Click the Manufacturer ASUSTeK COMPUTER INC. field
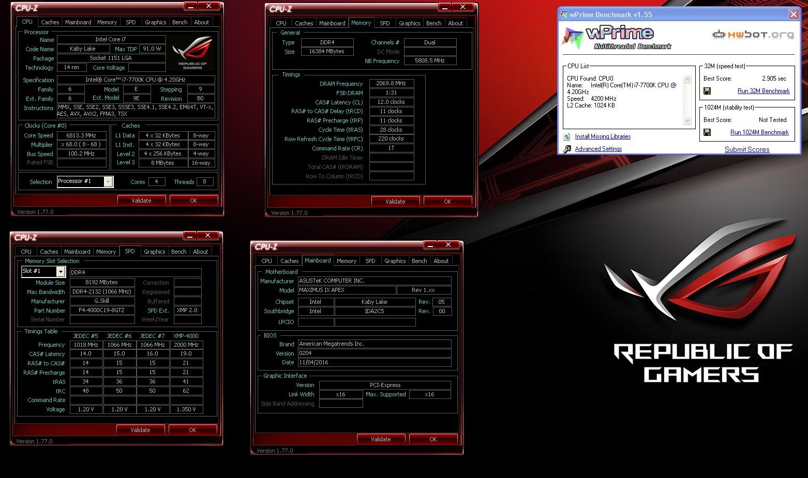 coord(375,281)
